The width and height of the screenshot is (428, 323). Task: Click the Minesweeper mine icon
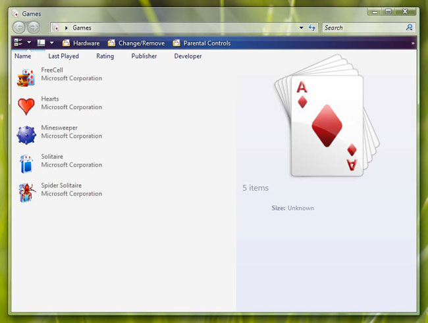coord(26,135)
